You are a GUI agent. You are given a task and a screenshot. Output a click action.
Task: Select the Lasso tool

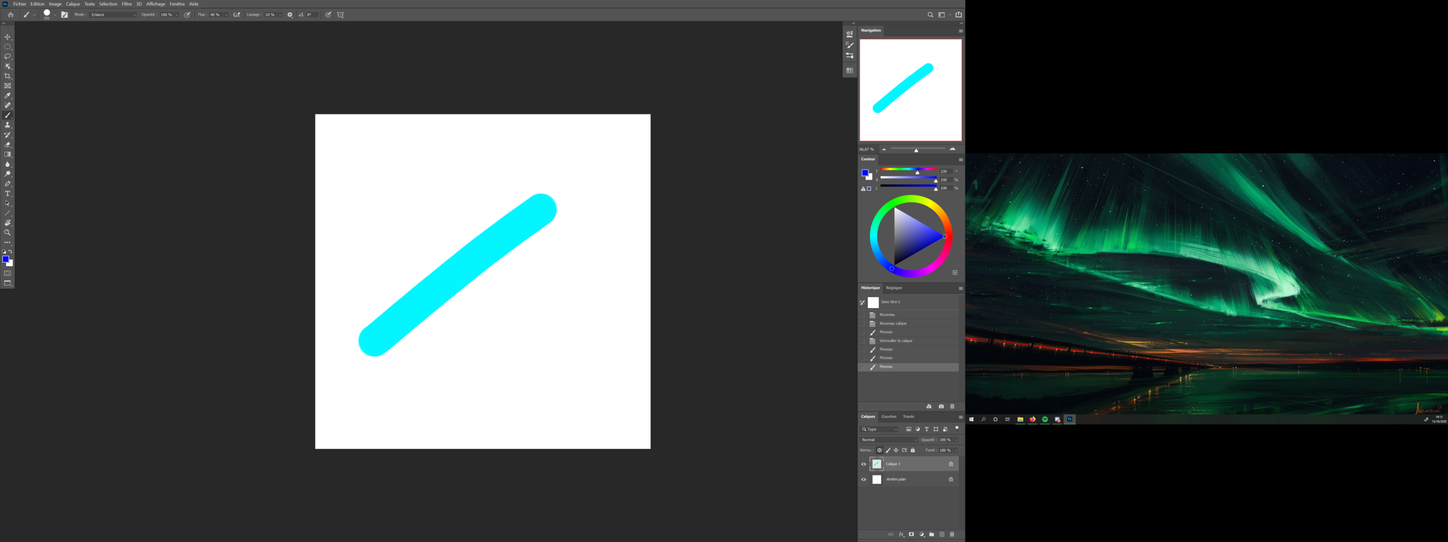pyautogui.click(x=8, y=56)
